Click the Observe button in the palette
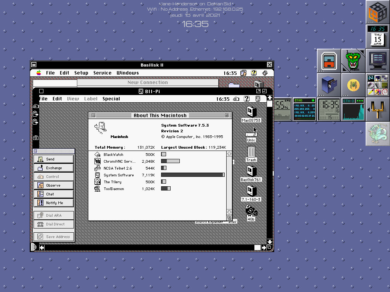Image resolution: width=390 pixels, height=292 pixels. (x=53, y=185)
